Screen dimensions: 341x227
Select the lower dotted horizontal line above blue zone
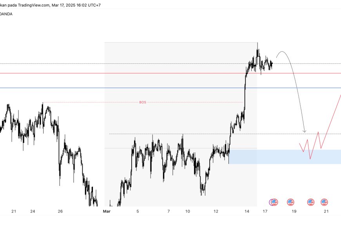pyautogui.click(x=176, y=134)
